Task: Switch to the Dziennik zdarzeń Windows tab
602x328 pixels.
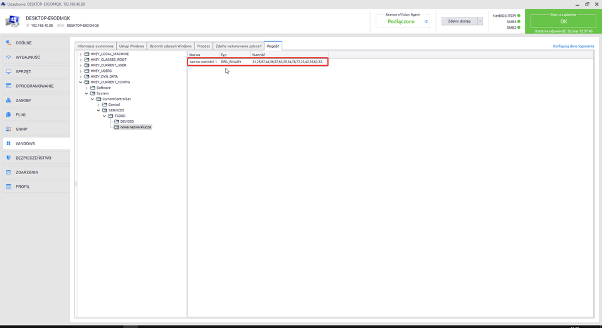Action: 171,46
